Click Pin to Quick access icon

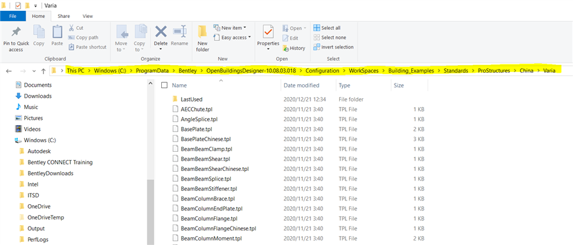16,32
